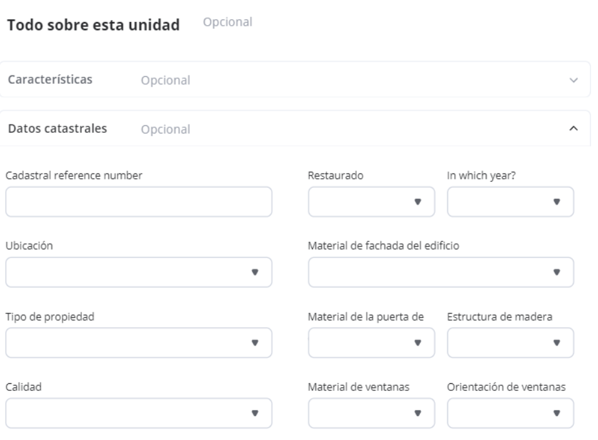Click the Tipo de propiedad arrow icon
The height and width of the screenshot is (440, 598).
coord(255,342)
